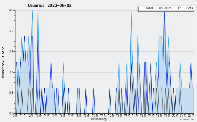Click the '18 h' x-axis label
The image size is (197, 122).
tap(159, 115)
